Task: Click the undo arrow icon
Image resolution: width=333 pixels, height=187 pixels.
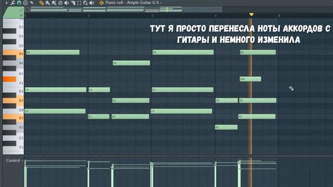Action: pyautogui.click(x=32, y=3)
